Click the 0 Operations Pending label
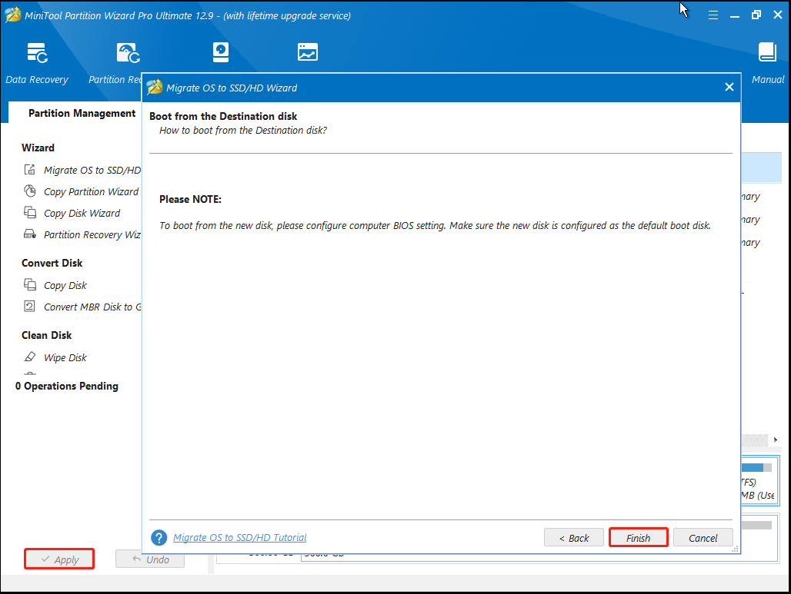Screen dimensions: 791x594 [67, 386]
